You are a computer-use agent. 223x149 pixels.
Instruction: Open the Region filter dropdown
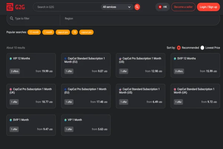point(140,19)
